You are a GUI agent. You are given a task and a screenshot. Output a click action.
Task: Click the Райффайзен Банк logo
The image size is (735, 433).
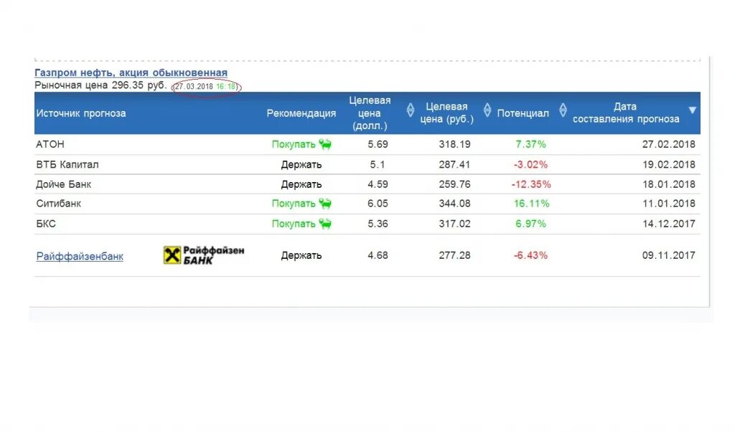204,255
